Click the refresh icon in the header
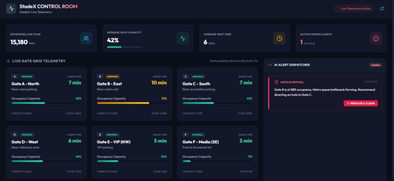394x181 pixels. point(382,8)
